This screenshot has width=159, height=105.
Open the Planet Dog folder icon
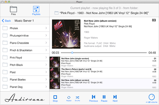click(5, 87)
